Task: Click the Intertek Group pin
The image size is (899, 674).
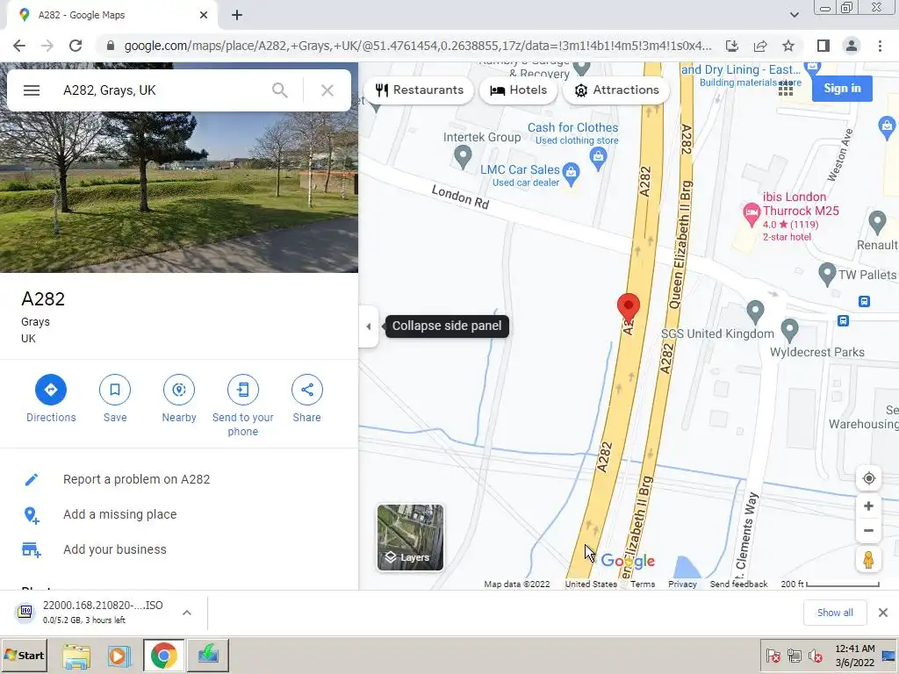Action: click(x=463, y=156)
